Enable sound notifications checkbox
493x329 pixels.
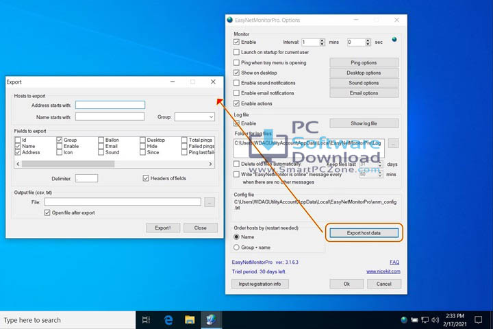point(236,83)
